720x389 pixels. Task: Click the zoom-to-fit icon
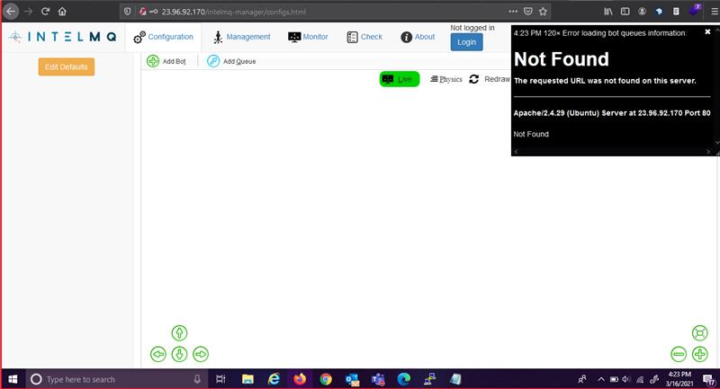point(699,333)
